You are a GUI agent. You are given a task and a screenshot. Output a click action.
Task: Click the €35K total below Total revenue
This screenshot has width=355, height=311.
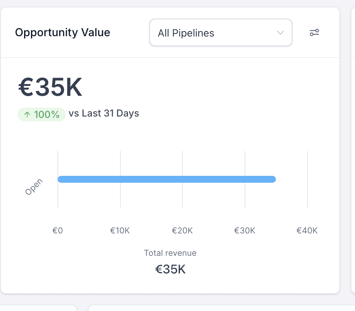tap(170, 270)
